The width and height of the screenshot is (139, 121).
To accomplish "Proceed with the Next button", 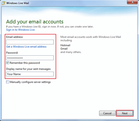I will (125, 113).
